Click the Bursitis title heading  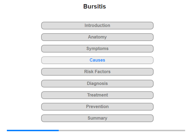(95, 6)
